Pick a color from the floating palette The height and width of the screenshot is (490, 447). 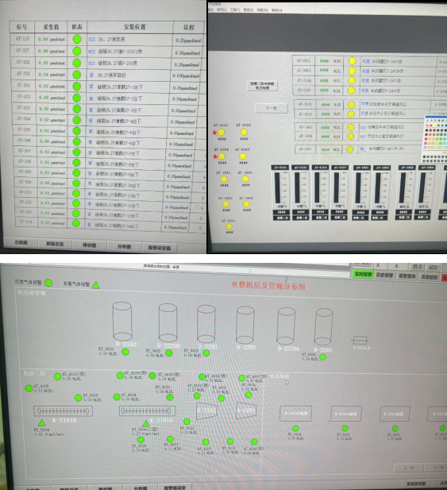coord(436,139)
